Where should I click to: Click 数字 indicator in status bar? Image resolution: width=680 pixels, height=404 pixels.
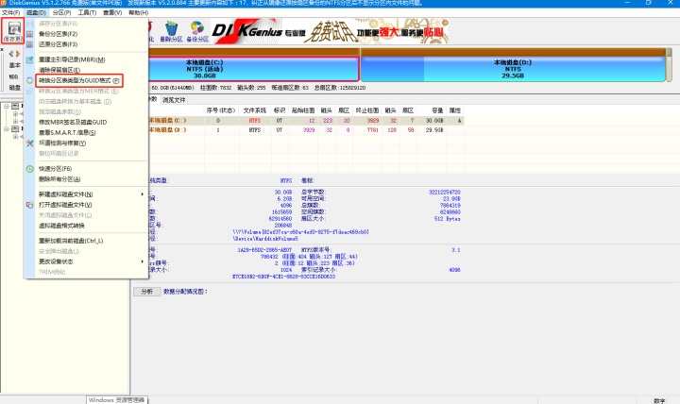point(659,401)
